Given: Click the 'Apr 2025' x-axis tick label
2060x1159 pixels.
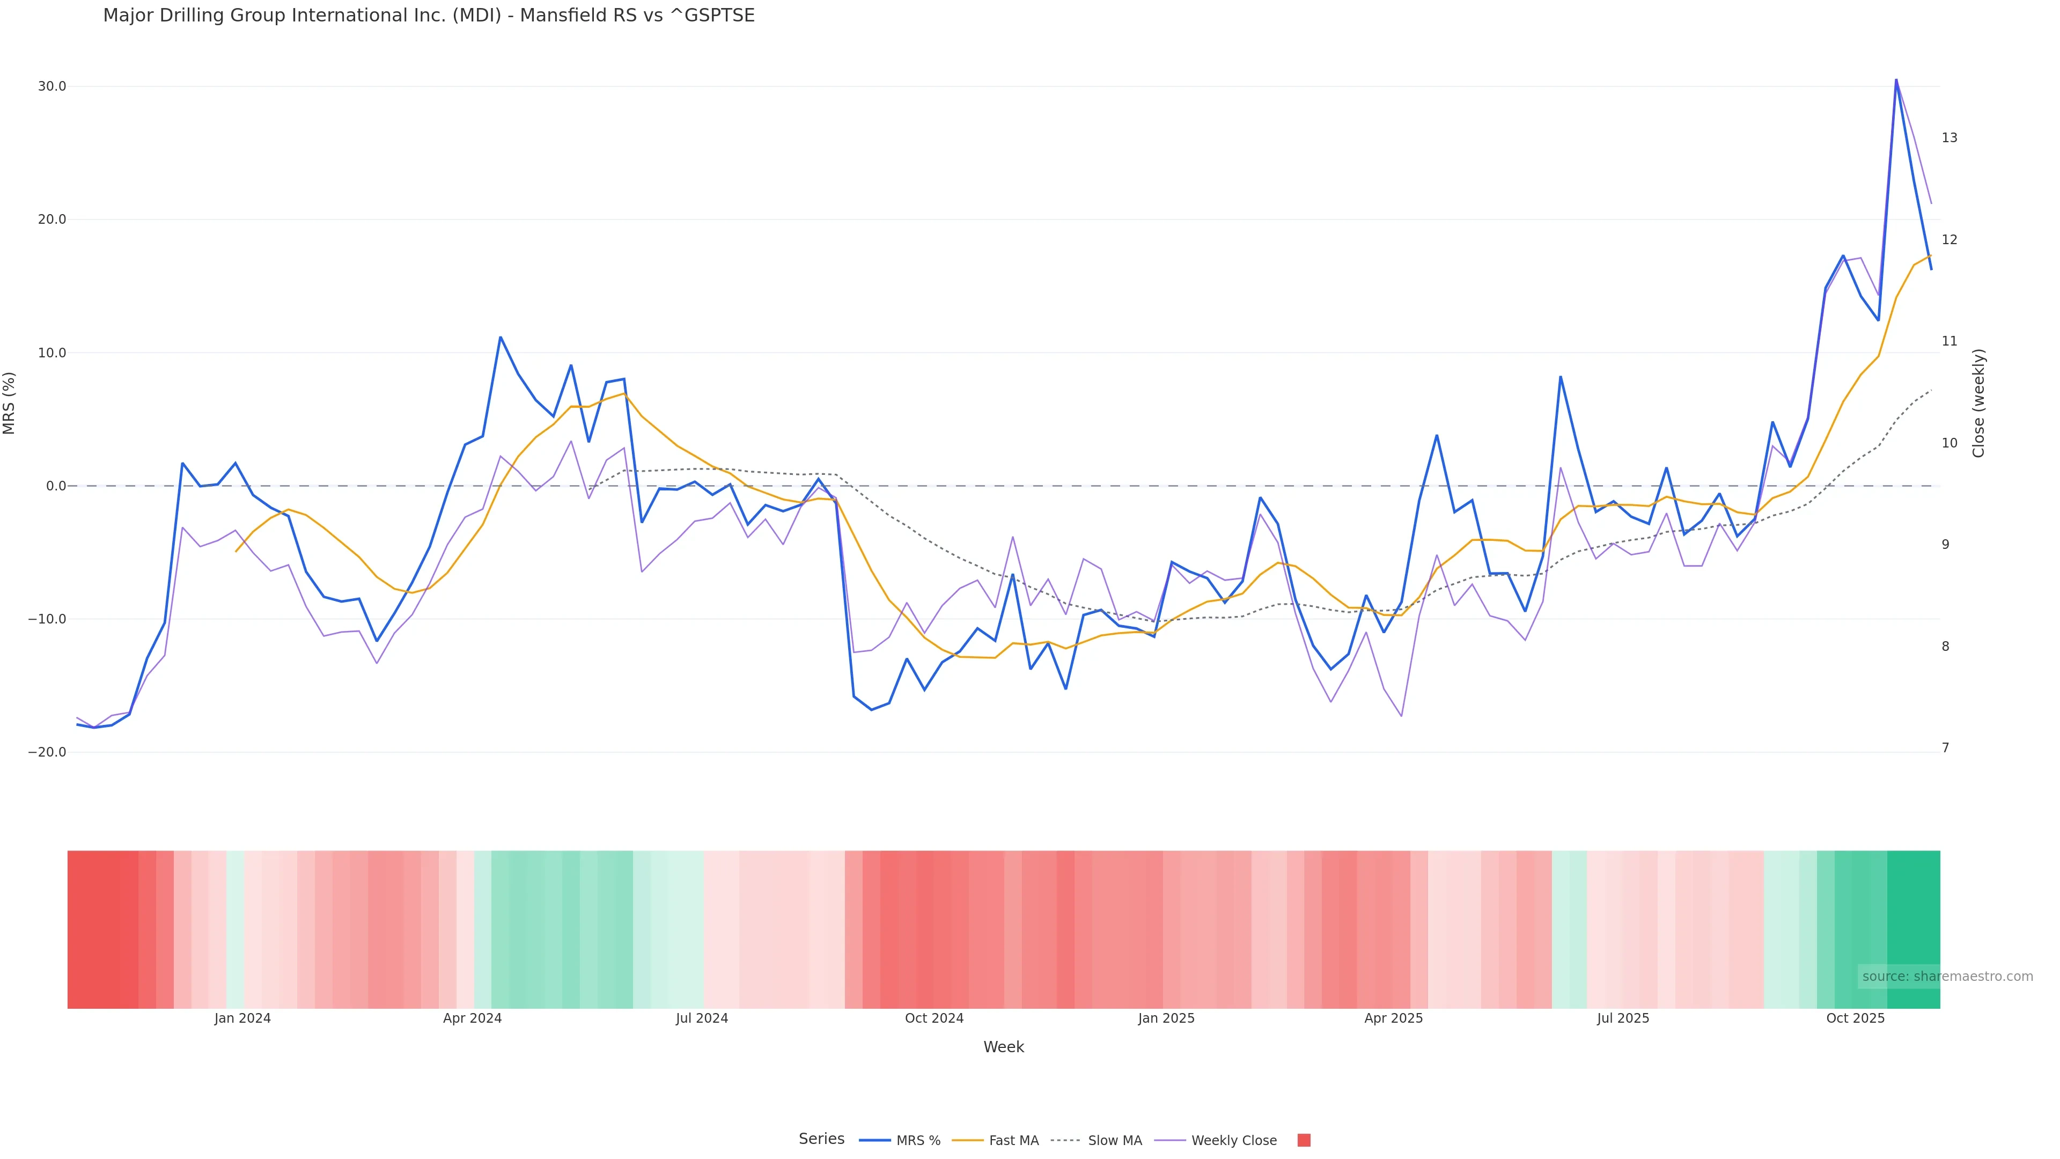Looking at the screenshot, I should (1393, 1018).
